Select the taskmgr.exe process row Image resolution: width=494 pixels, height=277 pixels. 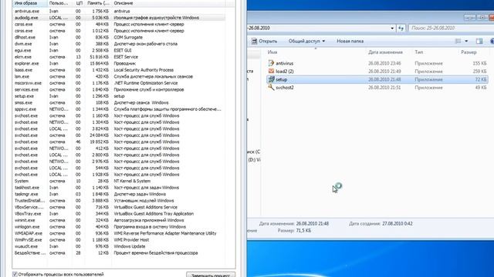tap(119, 194)
